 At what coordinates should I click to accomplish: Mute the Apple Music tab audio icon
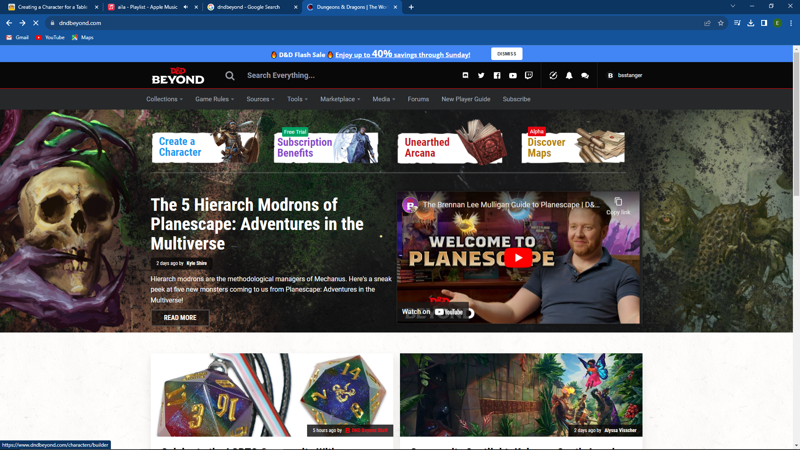(x=186, y=7)
